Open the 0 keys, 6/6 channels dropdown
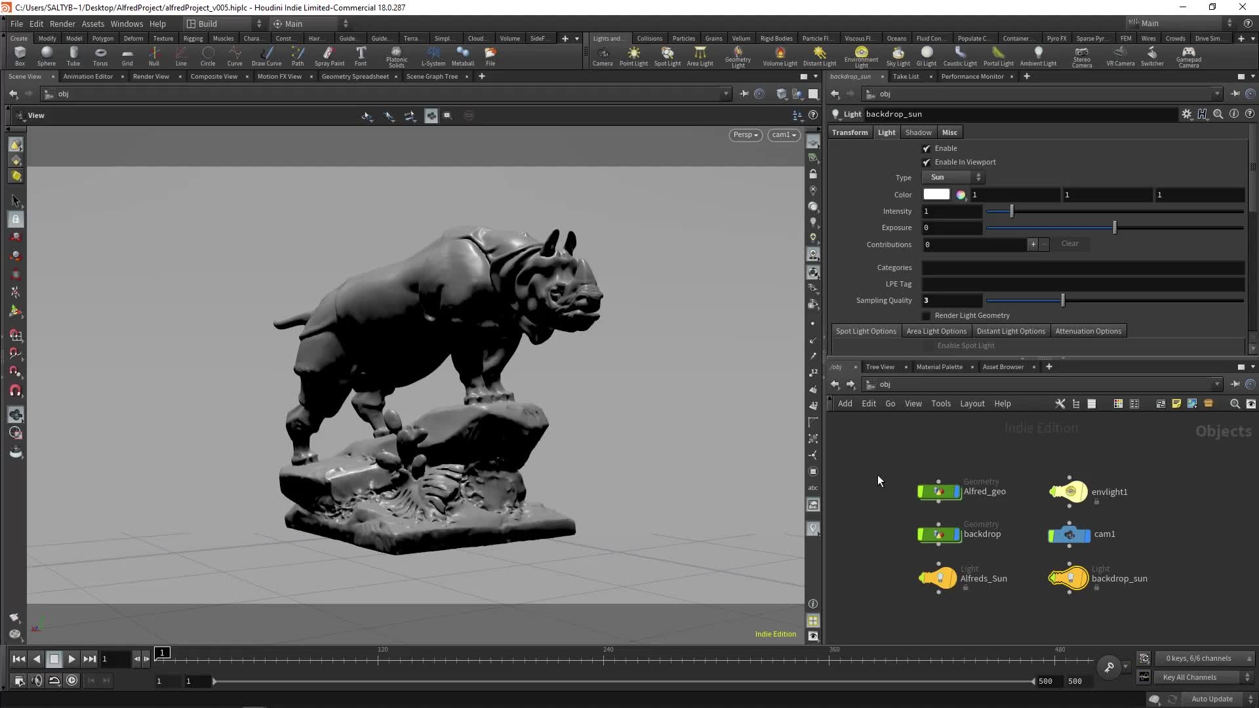Image resolution: width=1259 pixels, height=708 pixels. 1205,658
